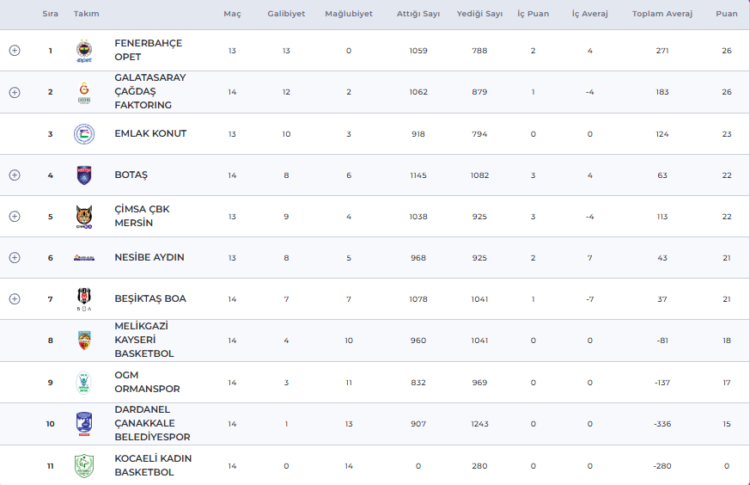Image resolution: width=750 pixels, height=485 pixels.
Task: Expand the Fenerbahçe Opet row details
Action: [15, 51]
